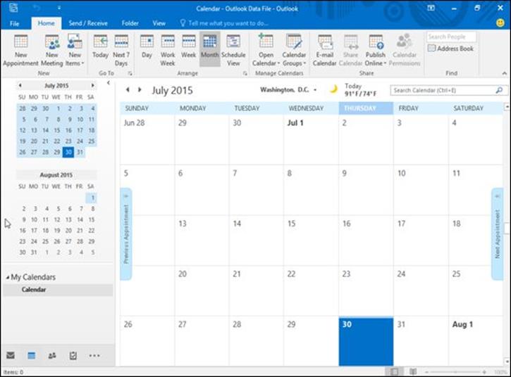The height and width of the screenshot is (377, 511).
Task: Adjust the zoom slider in status bar
Action: [x=455, y=371]
